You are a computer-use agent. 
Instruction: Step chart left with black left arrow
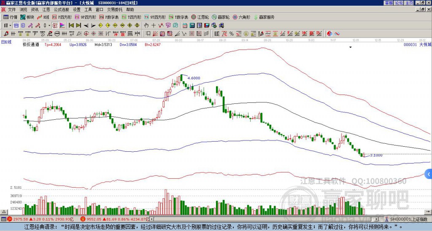[x=86, y=25]
